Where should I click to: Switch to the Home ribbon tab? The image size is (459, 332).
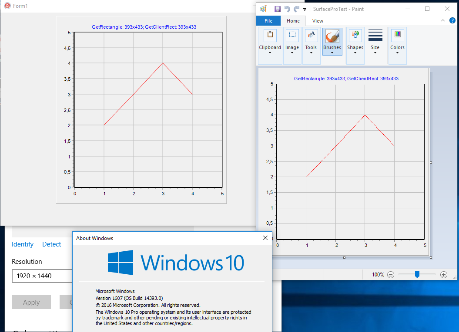293,21
